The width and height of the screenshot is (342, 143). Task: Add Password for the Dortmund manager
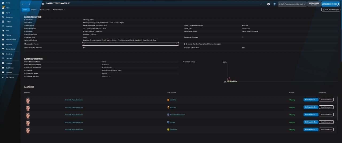(326, 130)
